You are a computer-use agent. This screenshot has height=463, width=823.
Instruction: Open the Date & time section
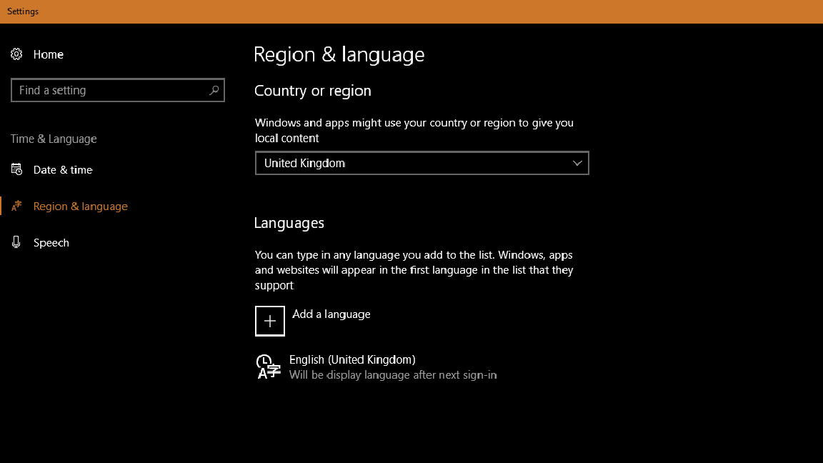coord(62,170)
